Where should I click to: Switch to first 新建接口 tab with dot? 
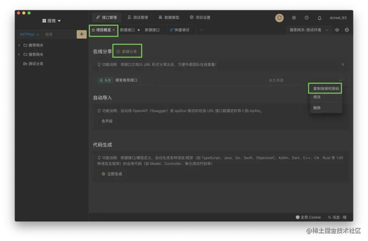coord(129,30)
